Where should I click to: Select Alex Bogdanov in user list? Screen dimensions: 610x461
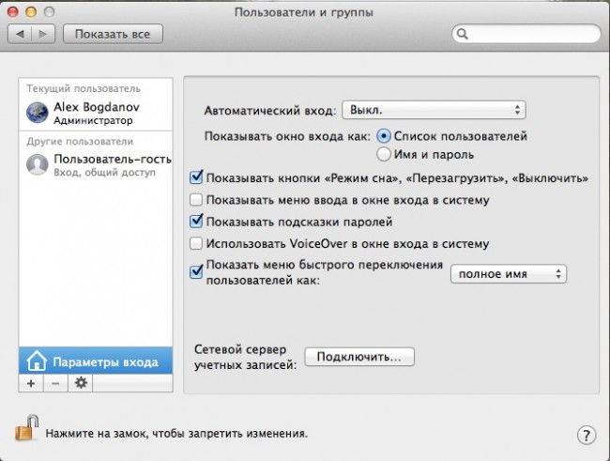click(x=96, y=114)
